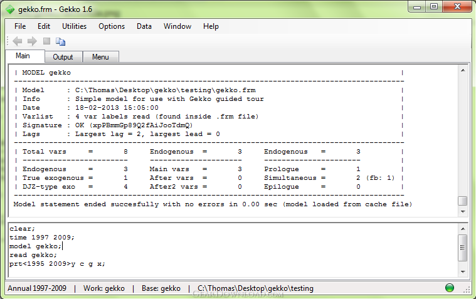The width and height of the screenshot is (476, 299).
Task: Click the 'After vars' entry
Action: pos(196,178)
